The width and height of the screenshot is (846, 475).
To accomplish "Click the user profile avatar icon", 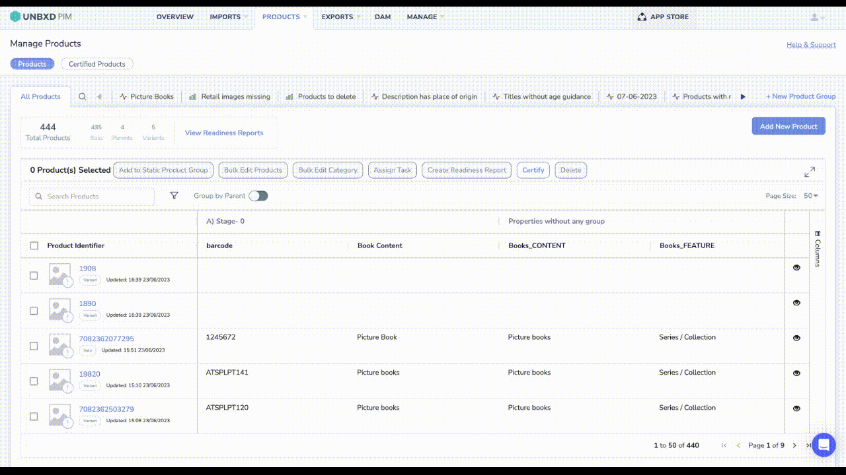I will pos(815,17).
